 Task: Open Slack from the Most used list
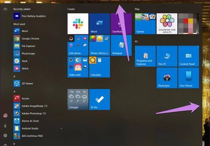click(21, 61)
